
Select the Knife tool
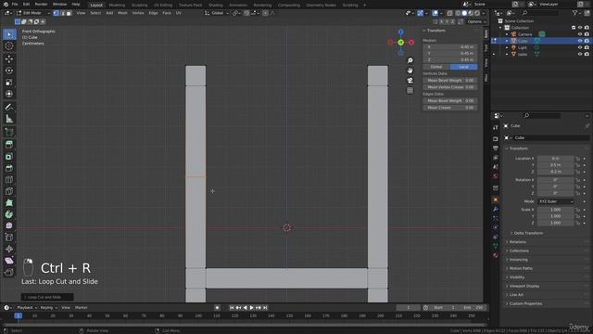[9, 191]
